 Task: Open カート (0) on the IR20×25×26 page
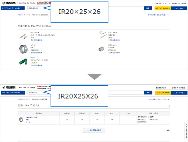[x=179, y=8]
